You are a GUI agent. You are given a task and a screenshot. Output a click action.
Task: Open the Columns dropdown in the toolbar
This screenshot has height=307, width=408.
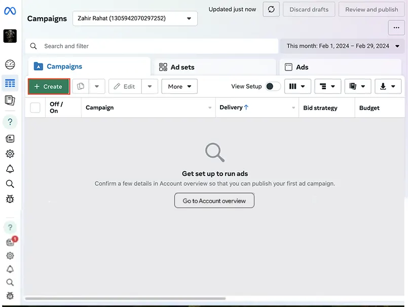click(x=298, y=86)
